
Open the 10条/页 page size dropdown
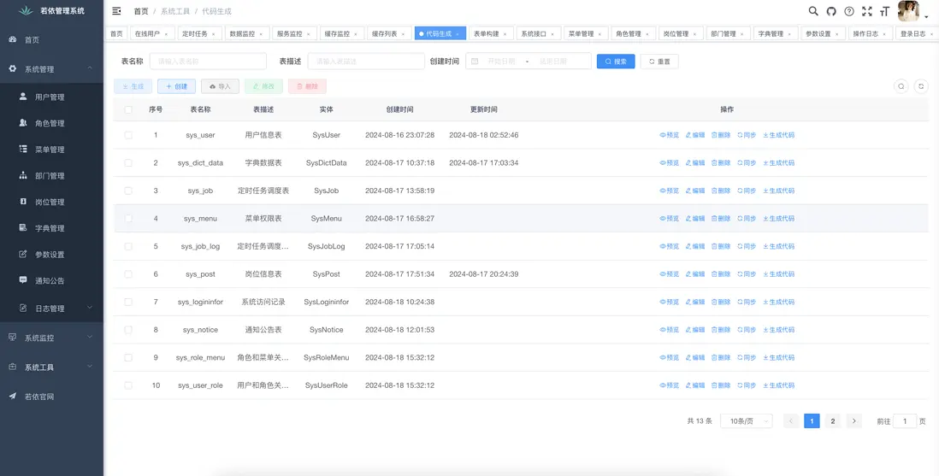pos(746,421)
